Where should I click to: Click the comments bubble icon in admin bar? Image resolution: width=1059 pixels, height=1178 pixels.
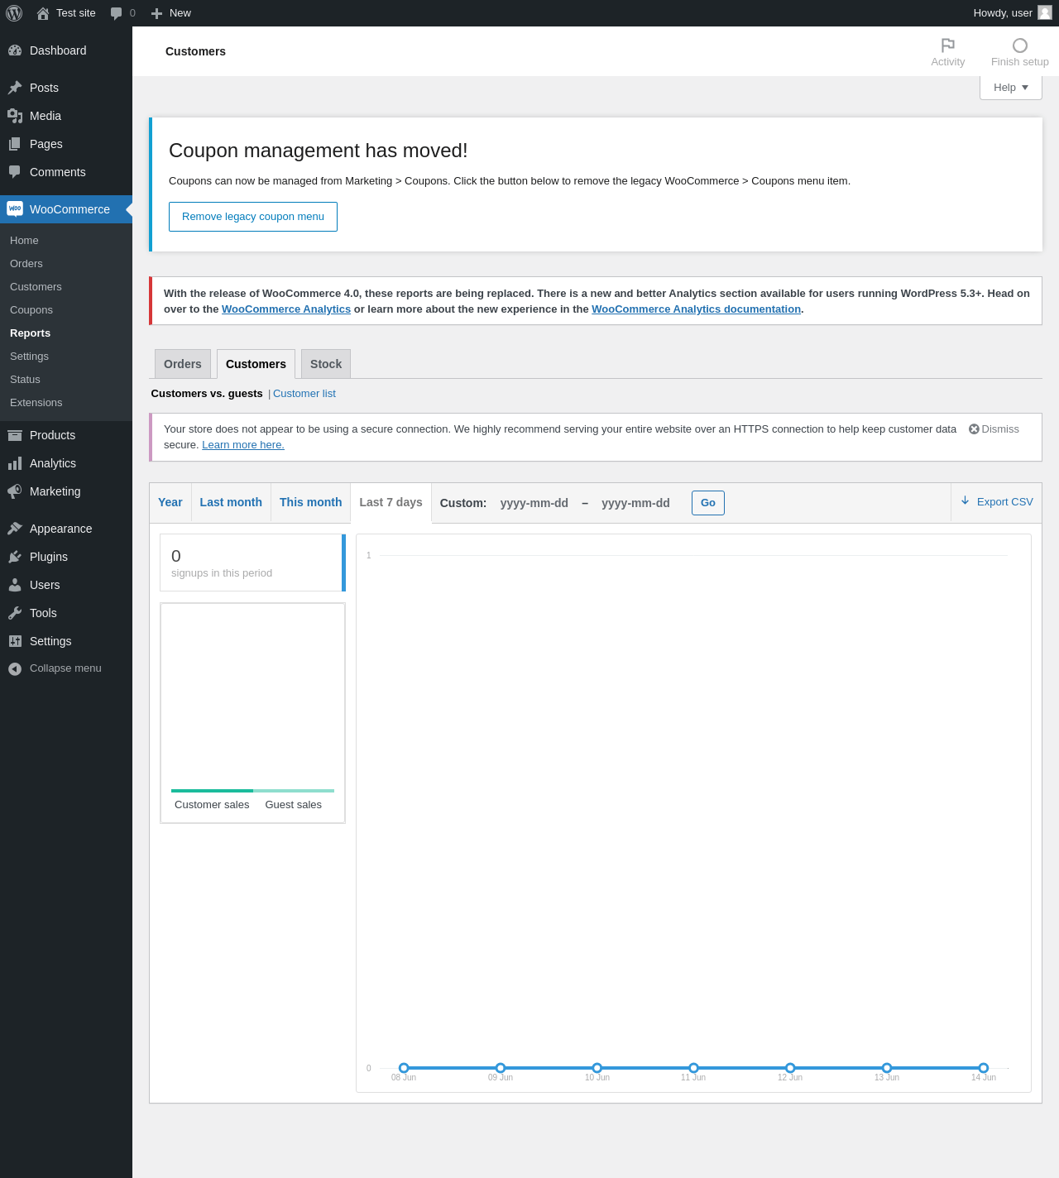[117, 13]
